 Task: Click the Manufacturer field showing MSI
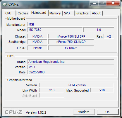[x=71, y=24]
